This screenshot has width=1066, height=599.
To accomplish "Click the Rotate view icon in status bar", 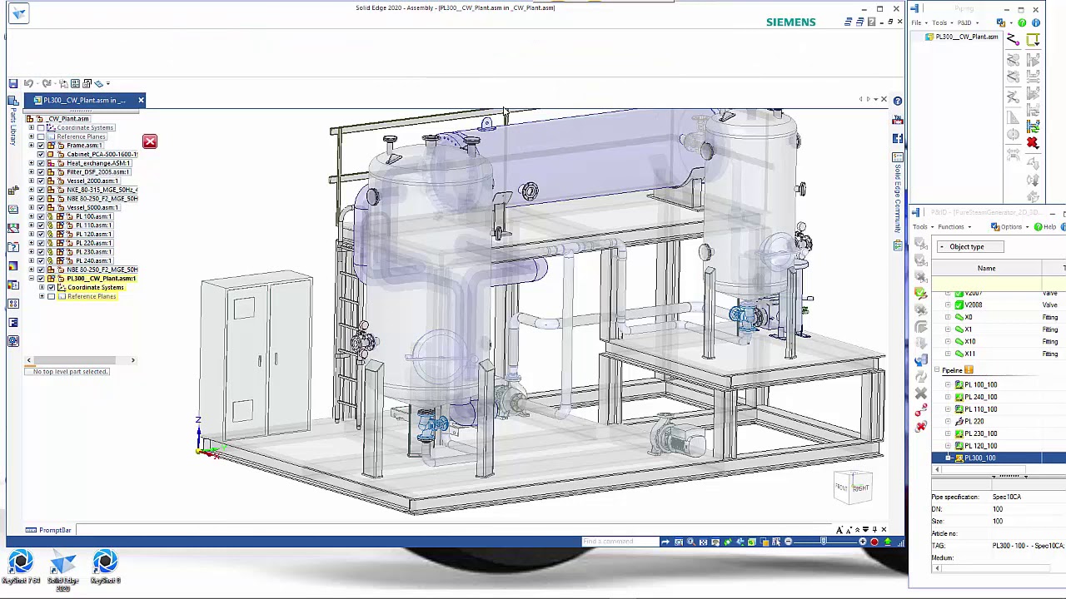I will tap(728, 542).
